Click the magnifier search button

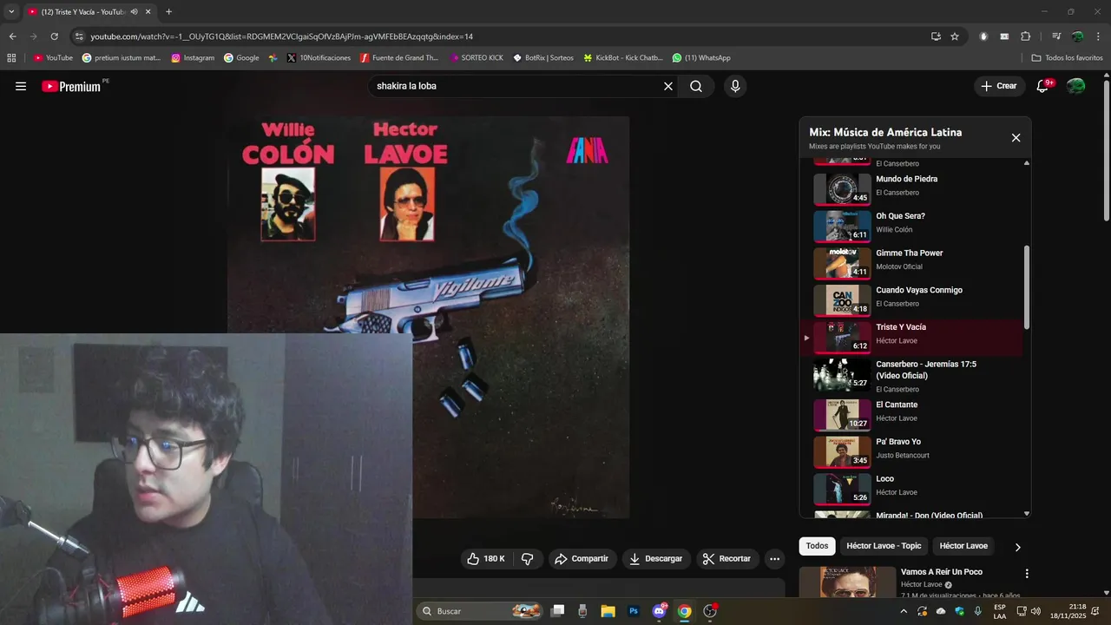point(696,86)
